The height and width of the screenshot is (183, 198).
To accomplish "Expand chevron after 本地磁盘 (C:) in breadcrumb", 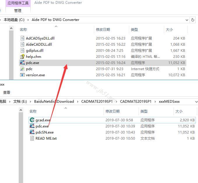I will pyautogui.click(x=28, y=20).
